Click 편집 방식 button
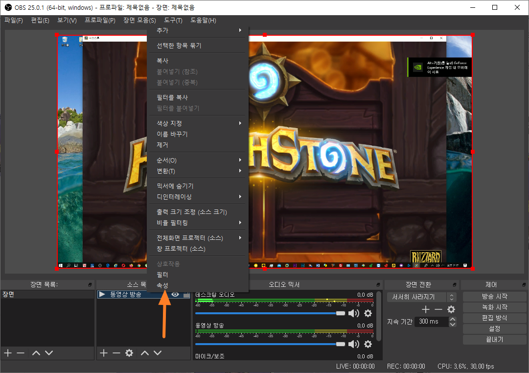 tap(494, 318)
